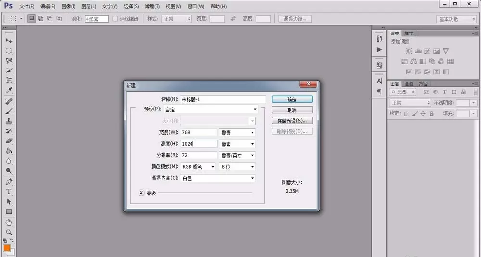
Task: Open the 背景内容 白色 dropdown
Action: click(x=218, y=178)
